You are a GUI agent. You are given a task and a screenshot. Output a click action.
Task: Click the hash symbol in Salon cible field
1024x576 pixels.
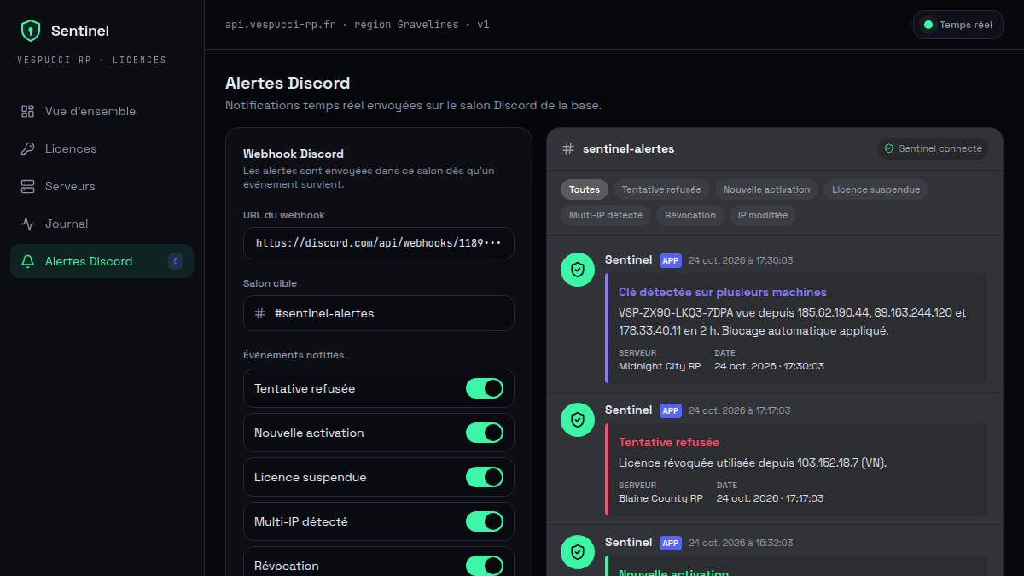[260, 313]
